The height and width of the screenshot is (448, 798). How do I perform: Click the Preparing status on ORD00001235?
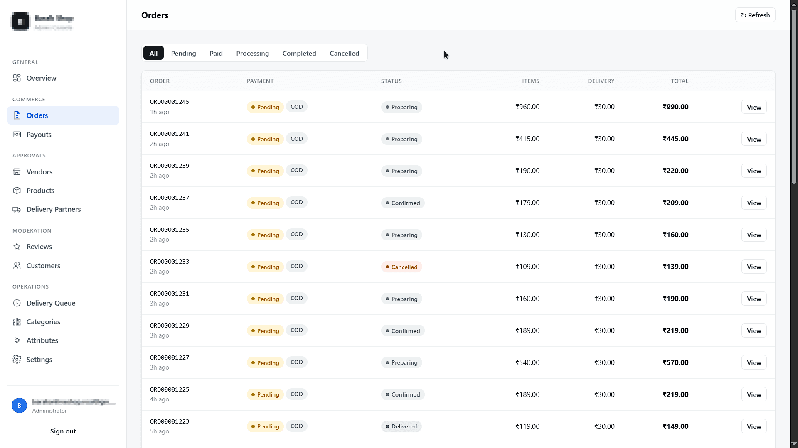pyautogui.click(x=401, y=235)
